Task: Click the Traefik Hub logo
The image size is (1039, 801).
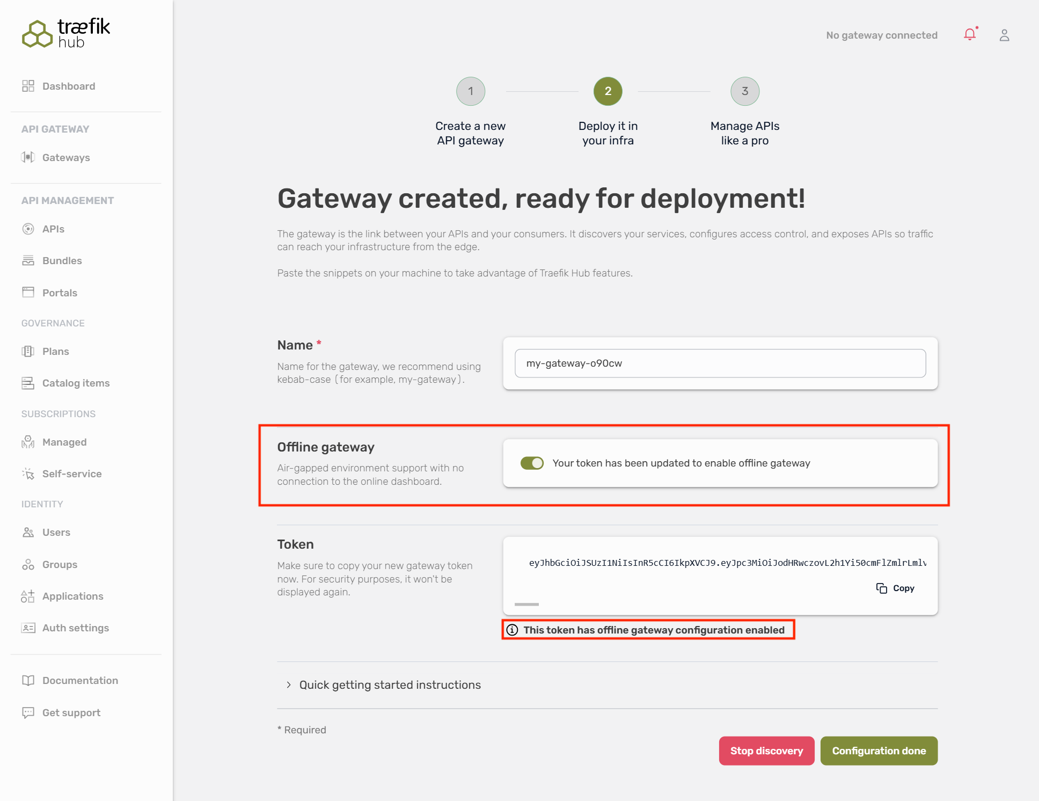Action: tap(66, 33)
